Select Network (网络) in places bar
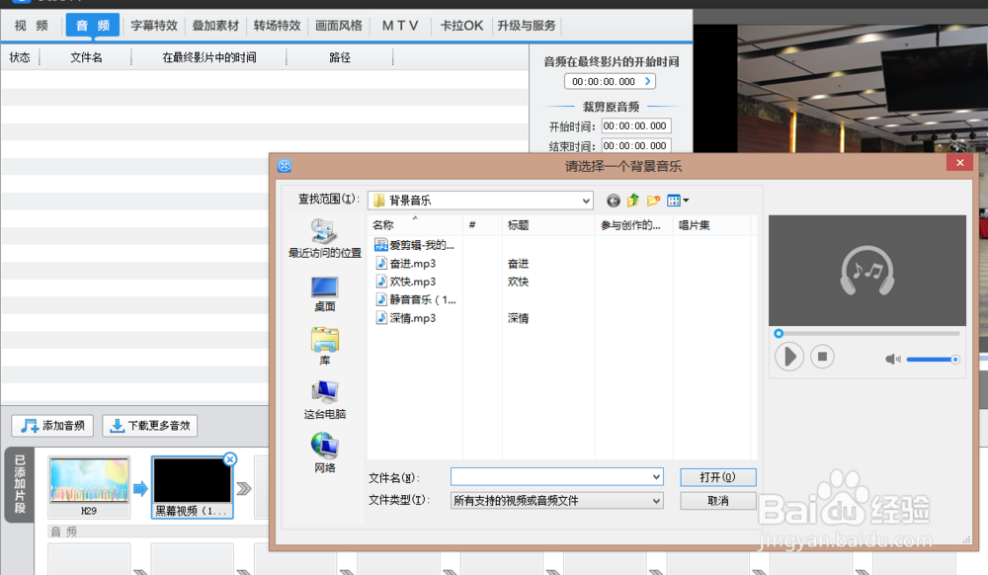This screenshot has height=575, width=988. pyautogui.click(x=324, y=453)
